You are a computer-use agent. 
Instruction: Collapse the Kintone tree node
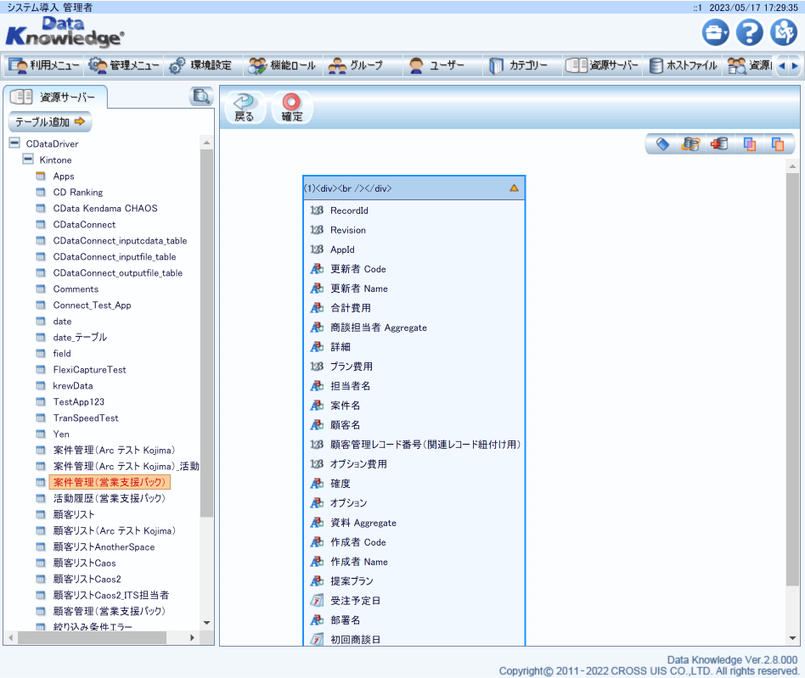coord(28,160)
